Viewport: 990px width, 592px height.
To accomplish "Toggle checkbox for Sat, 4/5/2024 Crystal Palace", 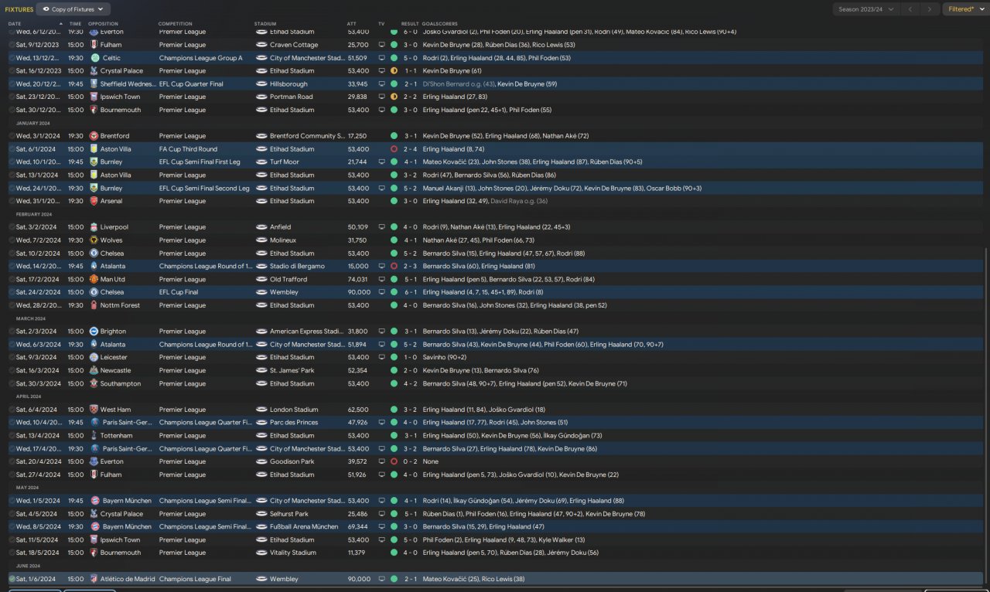I will tap(12, 514).
